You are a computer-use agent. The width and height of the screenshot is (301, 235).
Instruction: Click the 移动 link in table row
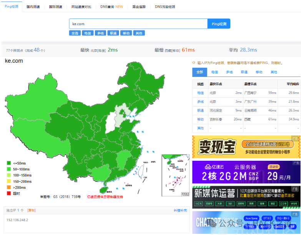coord(200,119)
